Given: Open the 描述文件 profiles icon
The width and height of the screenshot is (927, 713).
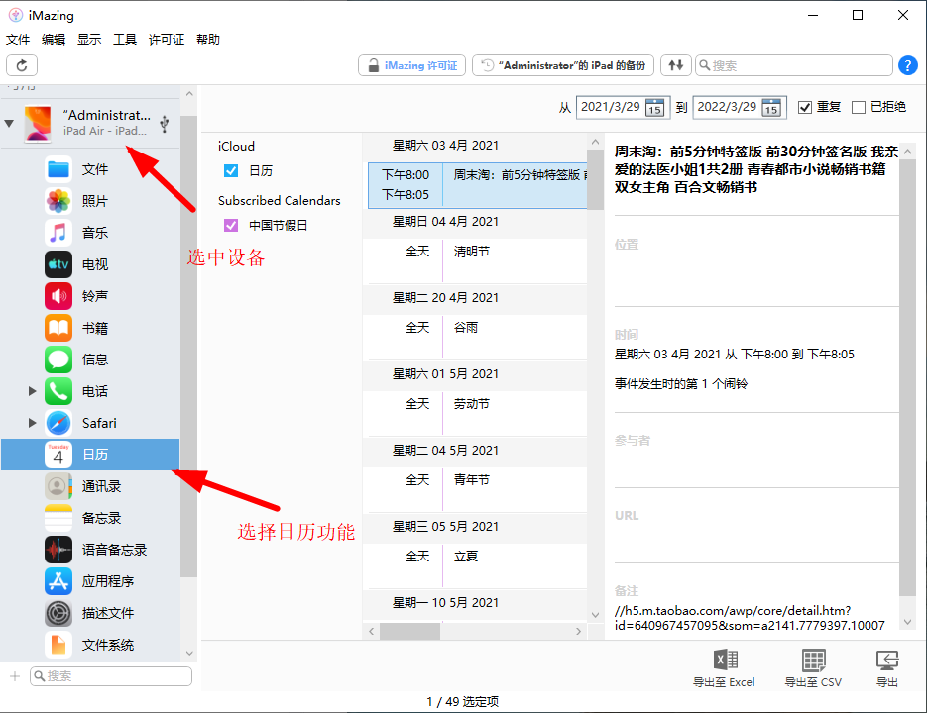Looking at the screenshot, I should tap(58, 613).
